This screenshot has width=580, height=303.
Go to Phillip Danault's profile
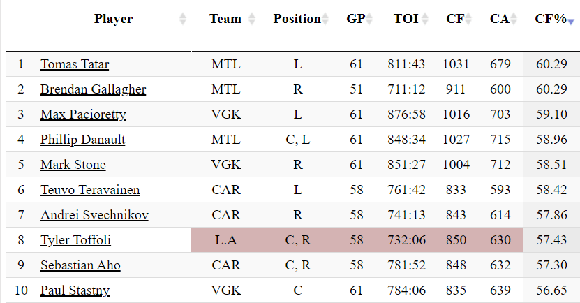point(82,140)
